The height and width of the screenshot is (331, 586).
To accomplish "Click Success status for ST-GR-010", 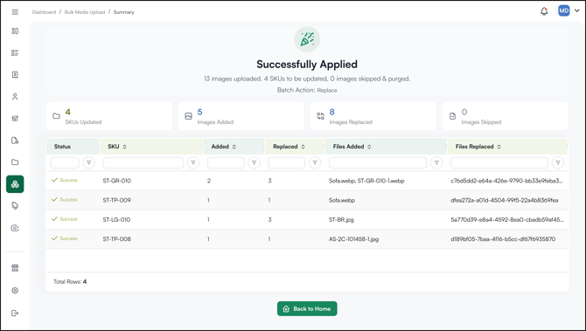I will pos(64,180).
